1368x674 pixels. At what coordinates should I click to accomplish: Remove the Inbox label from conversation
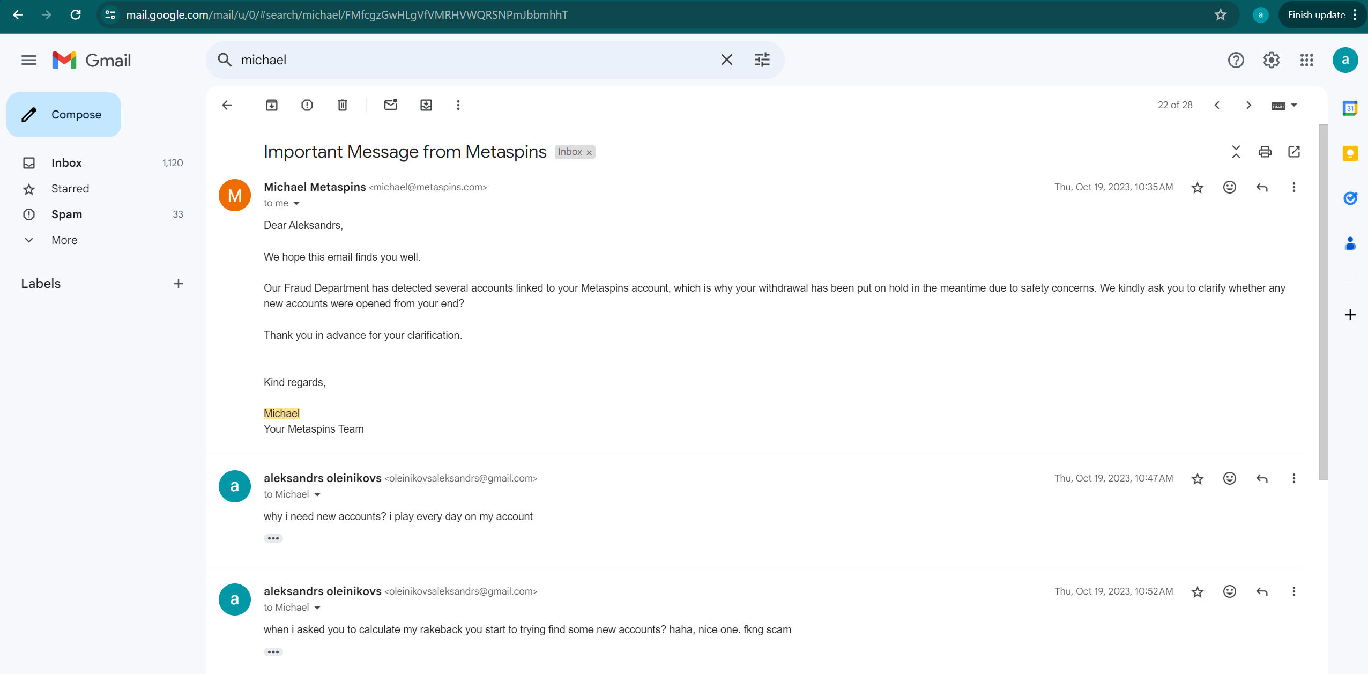[589, 153]
